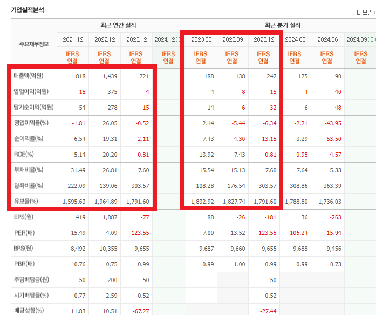Select the payout ratio value -67.27
The width and height of the screenshot is (376, 315).
pos(141,311)
